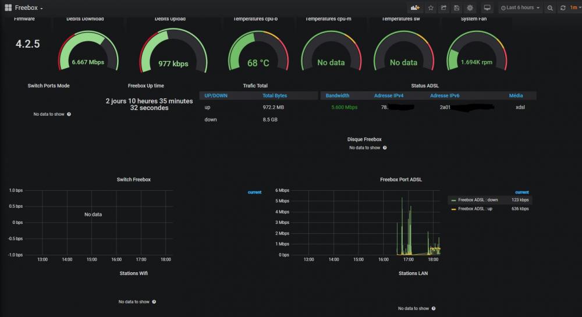The image size is (582, 317).
Task: Click yellow swatch of ADSL up legend
Action: pyautogui.click(x=454, y=209)
